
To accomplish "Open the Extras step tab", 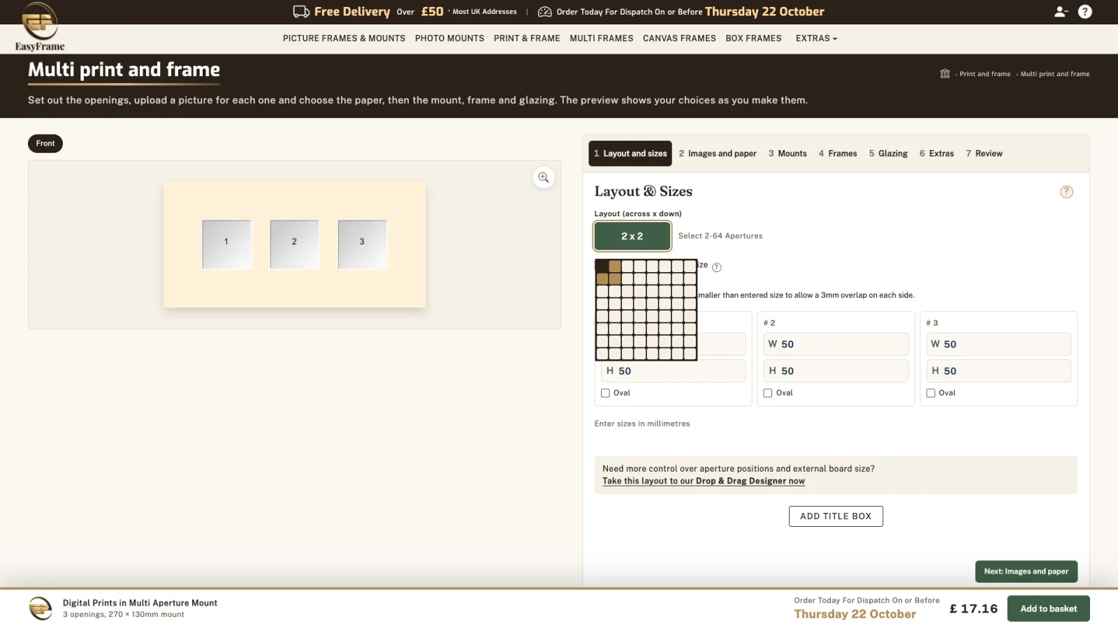I will coord(936,154).
